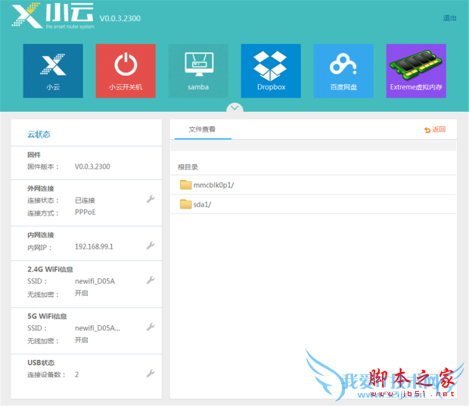
Task: Click the 外网连接 section heading
Action: 41,189
